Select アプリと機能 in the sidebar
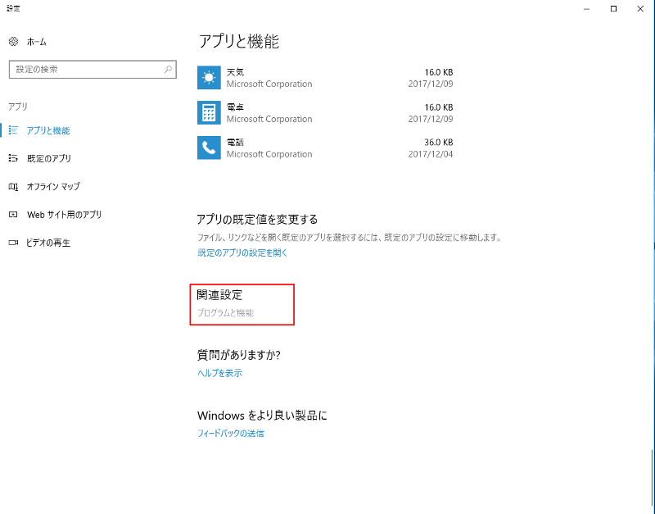This screenshot has height=514, width=655. (48, 130)
